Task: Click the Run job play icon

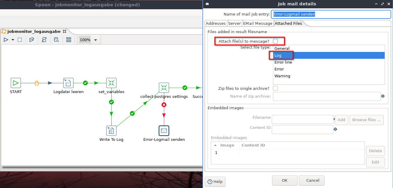Action: pyautogui.click(x=6, y=40)
